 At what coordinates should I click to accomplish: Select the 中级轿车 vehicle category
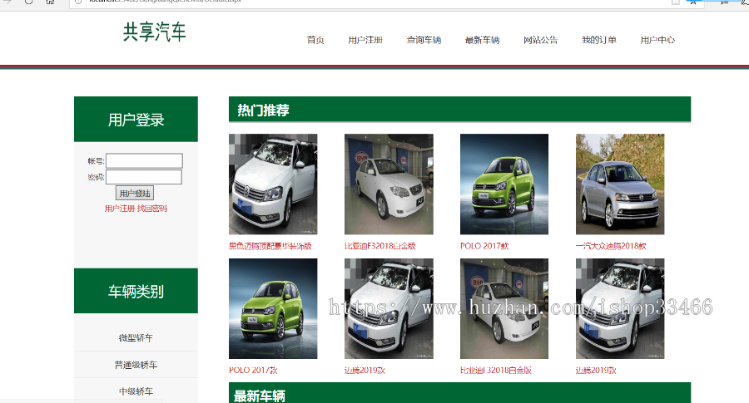click(136, 391)
